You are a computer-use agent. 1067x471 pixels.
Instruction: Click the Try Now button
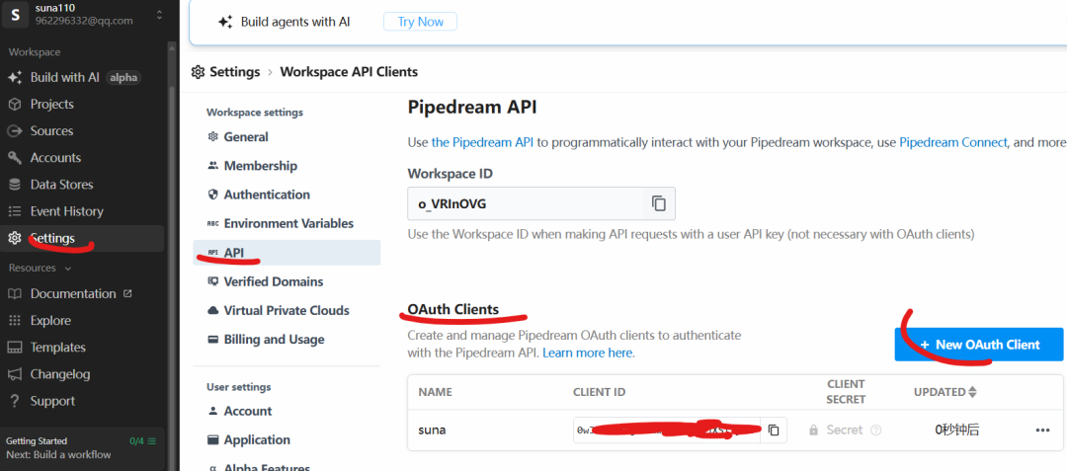tap(421, 22)
